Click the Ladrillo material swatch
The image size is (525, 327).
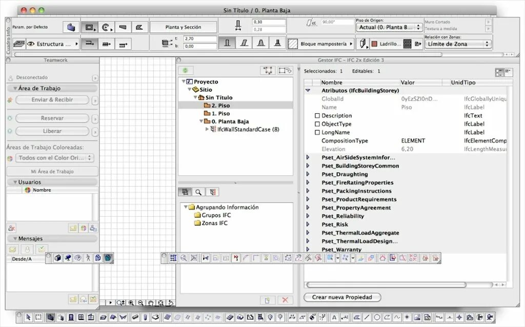pyautogui.click(x=375, y=44)
